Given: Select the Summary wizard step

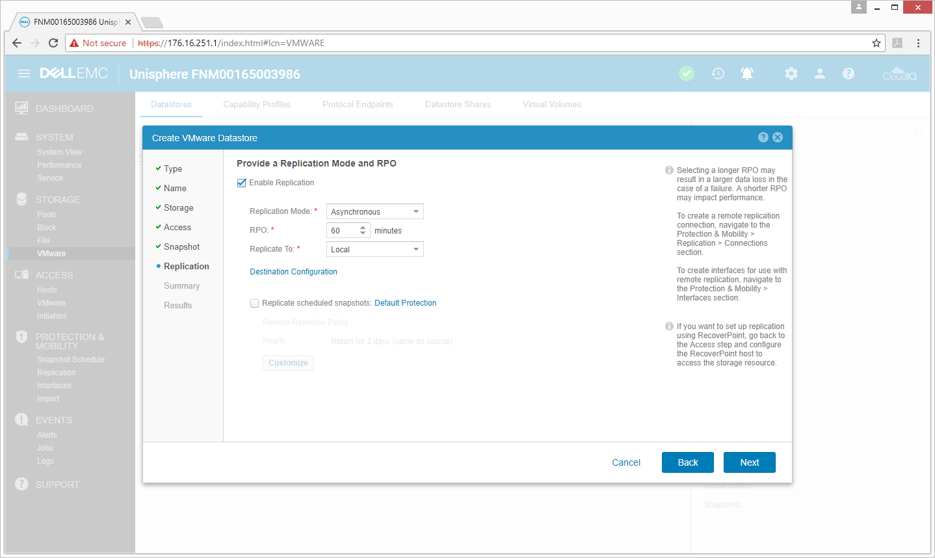Looking at the screenshot, I should [181, 286].
